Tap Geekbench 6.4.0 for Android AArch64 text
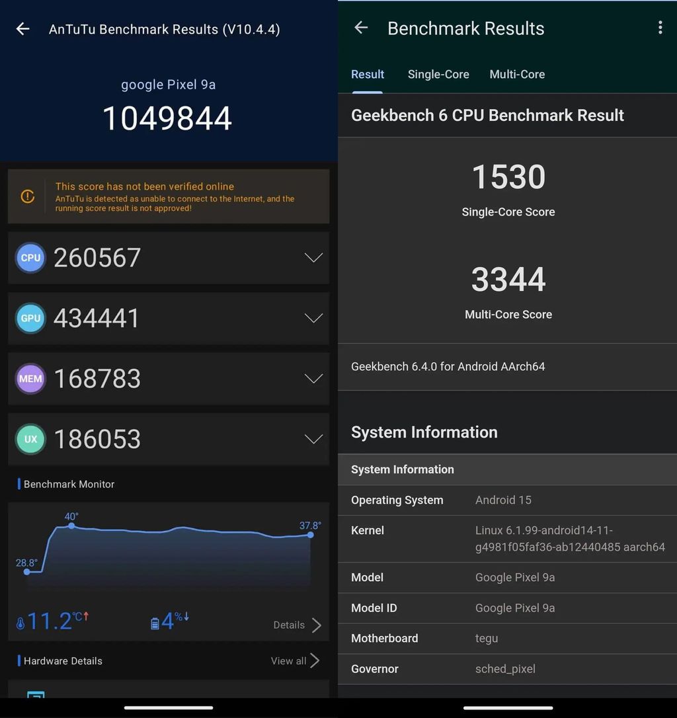677x718 pixels. 448,367
